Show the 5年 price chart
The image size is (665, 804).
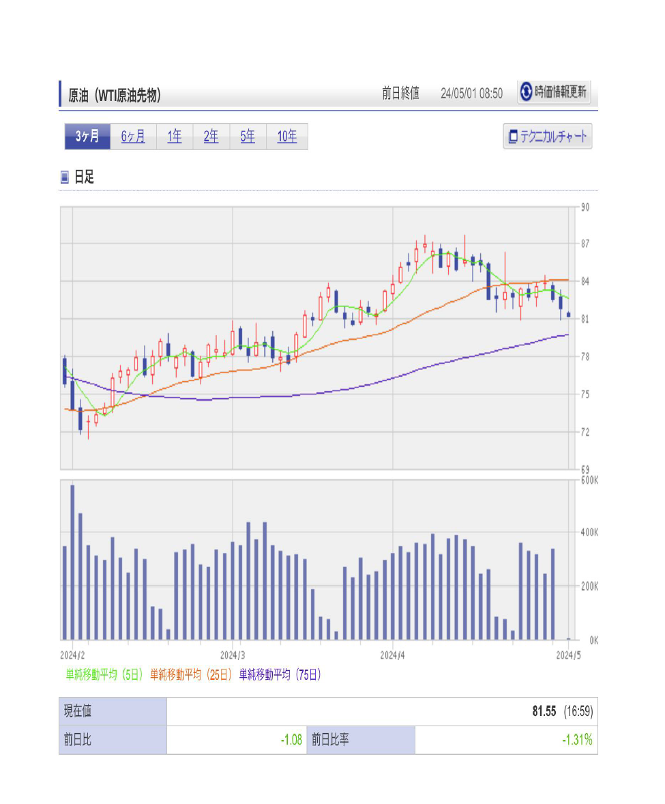[x=248, y=137]
